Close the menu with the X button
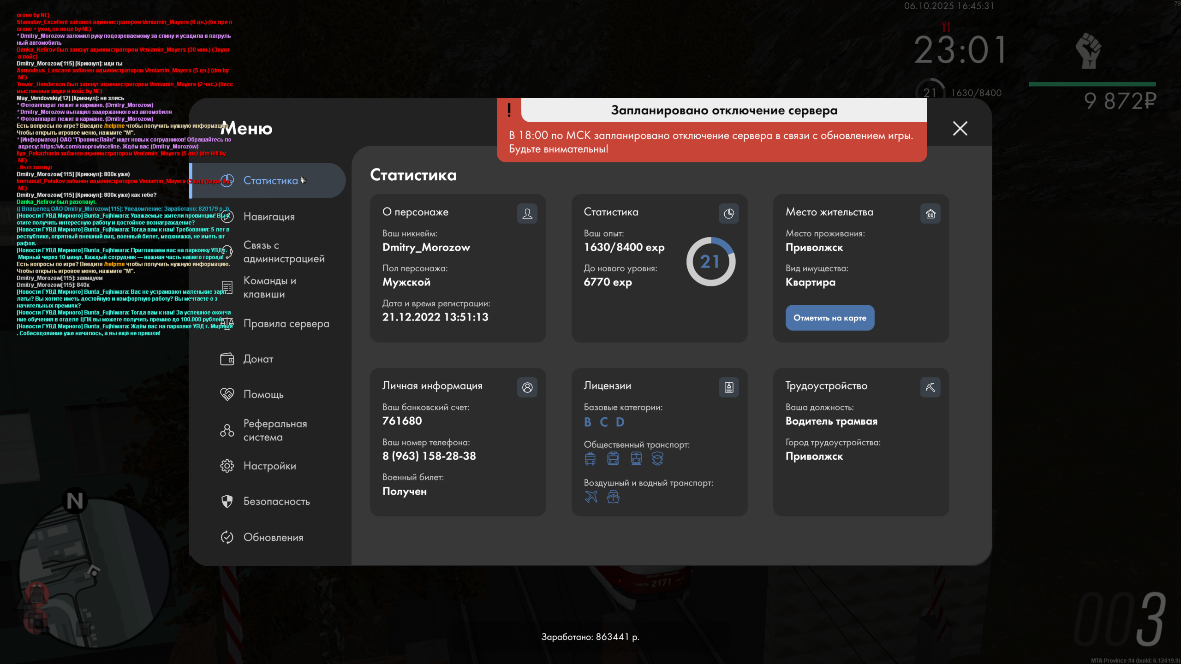 coord(960,128)
